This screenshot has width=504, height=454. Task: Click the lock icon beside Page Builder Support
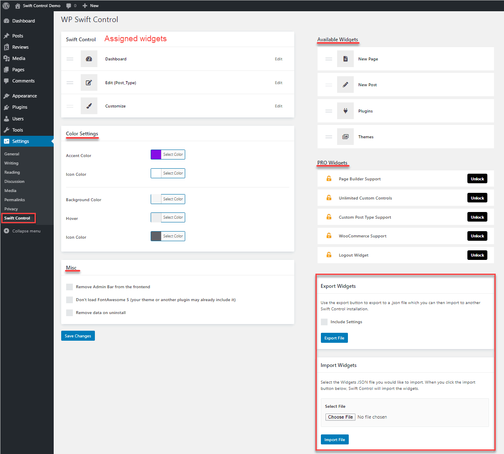pyautogui.click(x=329, y=179)
